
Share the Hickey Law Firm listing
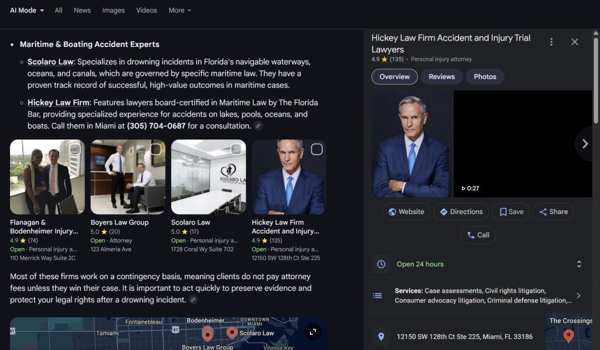(553, 212)
